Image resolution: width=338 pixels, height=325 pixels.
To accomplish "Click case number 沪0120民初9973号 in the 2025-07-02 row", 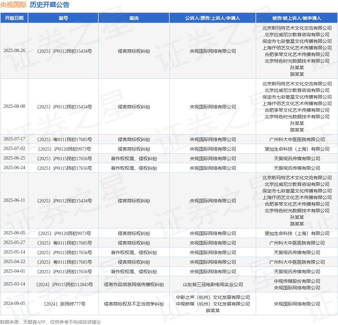I will tap(64, 149).
